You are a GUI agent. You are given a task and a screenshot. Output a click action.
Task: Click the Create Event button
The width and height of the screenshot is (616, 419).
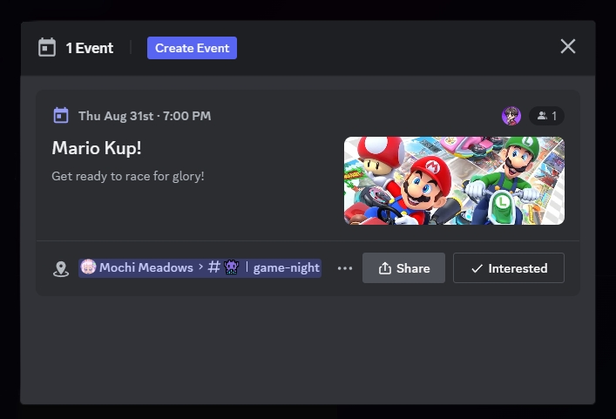click(x=192, y=48)
